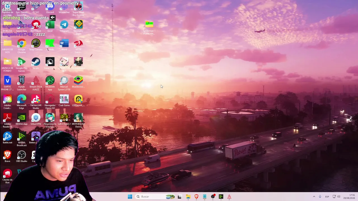Open Google Play Games shortcut
This screenshot has width=358, height=201.
(22, 65)
